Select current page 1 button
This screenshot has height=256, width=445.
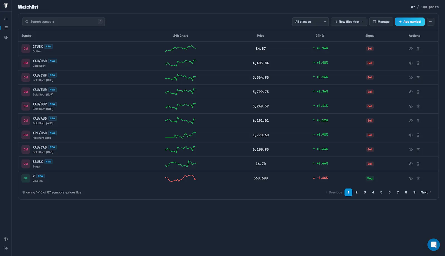tap(348, 192)
